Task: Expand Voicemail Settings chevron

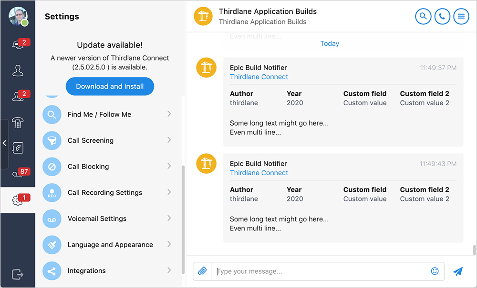Action: (x=169, y=218)
